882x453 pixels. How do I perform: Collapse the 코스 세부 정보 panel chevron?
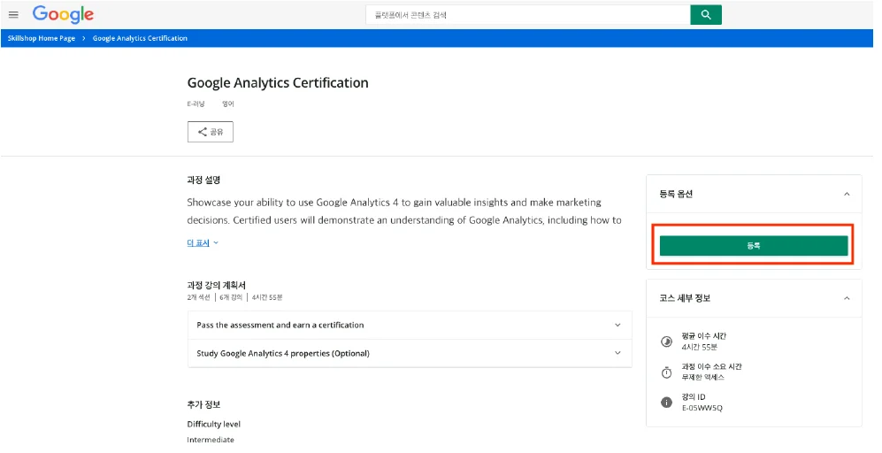pyautogui.click(x=847, y=298)
